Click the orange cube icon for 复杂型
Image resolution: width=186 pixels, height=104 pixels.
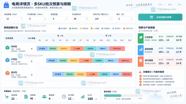[7, 73]
